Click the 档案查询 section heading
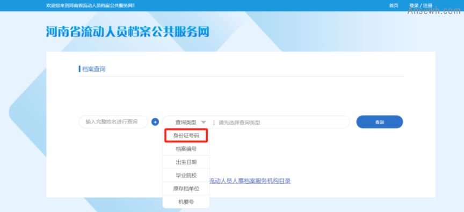Viewport: 464px width, 212px height. [93, 69]
